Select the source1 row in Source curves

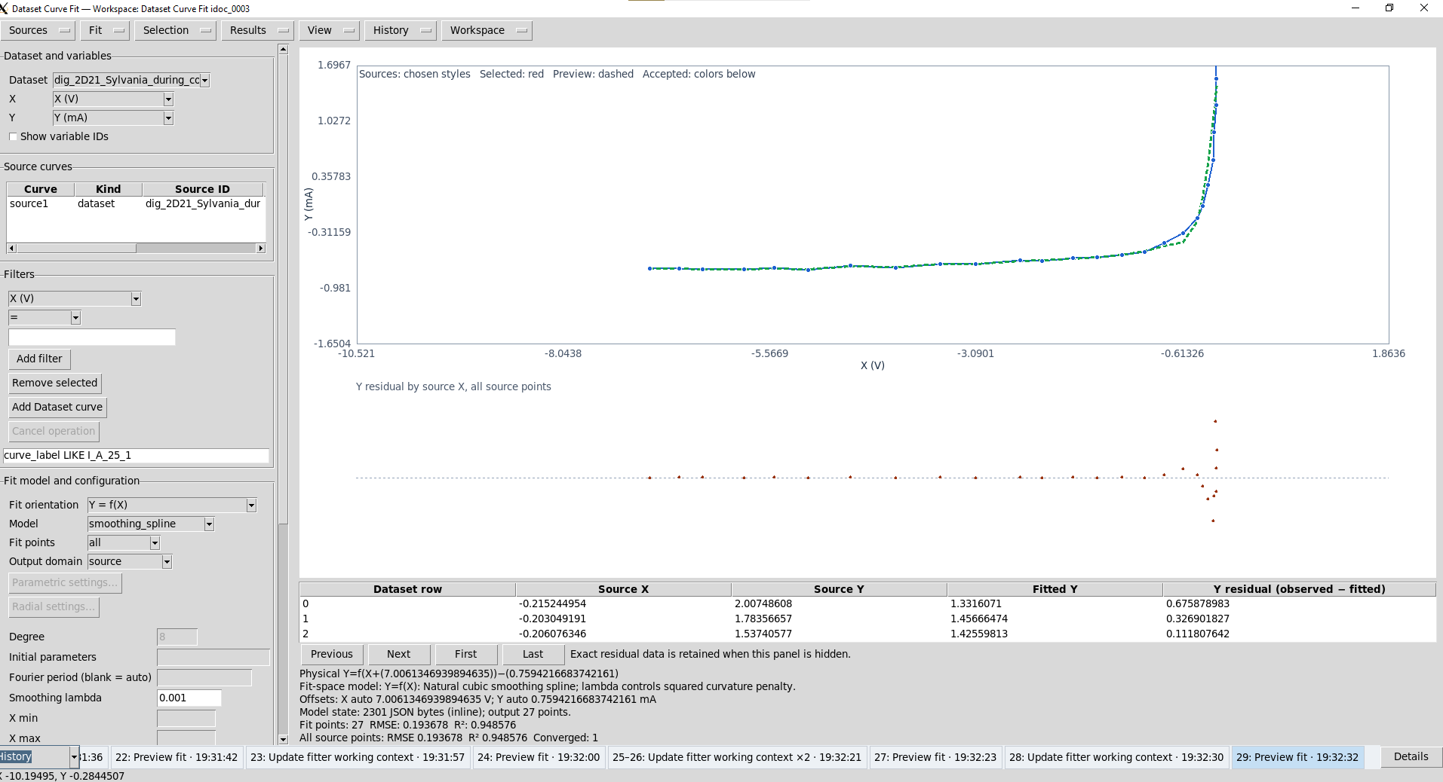tap(136, 203)
